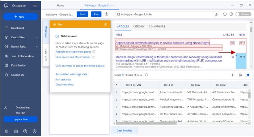Collapse the sidebar using the menu icon
254x137 pixels.
tap(36, 5)
